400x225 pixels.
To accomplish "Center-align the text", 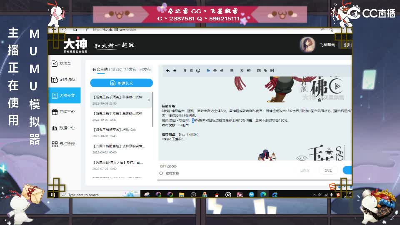I will click(x=215, y=71).
